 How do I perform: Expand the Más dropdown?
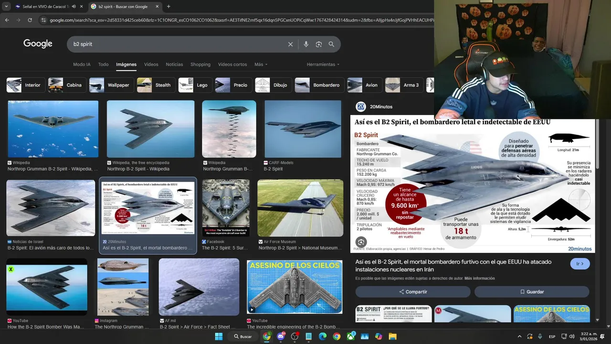pyautogui.click(x=261, y=64)
